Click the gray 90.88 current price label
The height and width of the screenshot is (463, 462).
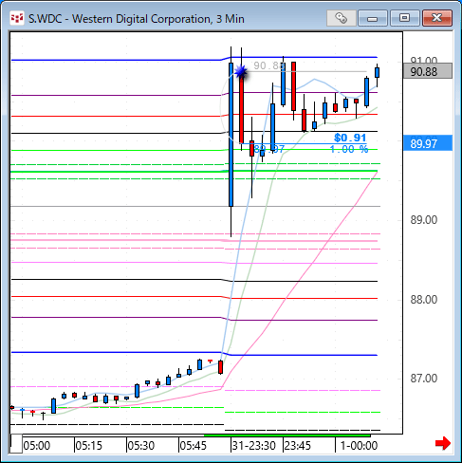pos(428,71)
